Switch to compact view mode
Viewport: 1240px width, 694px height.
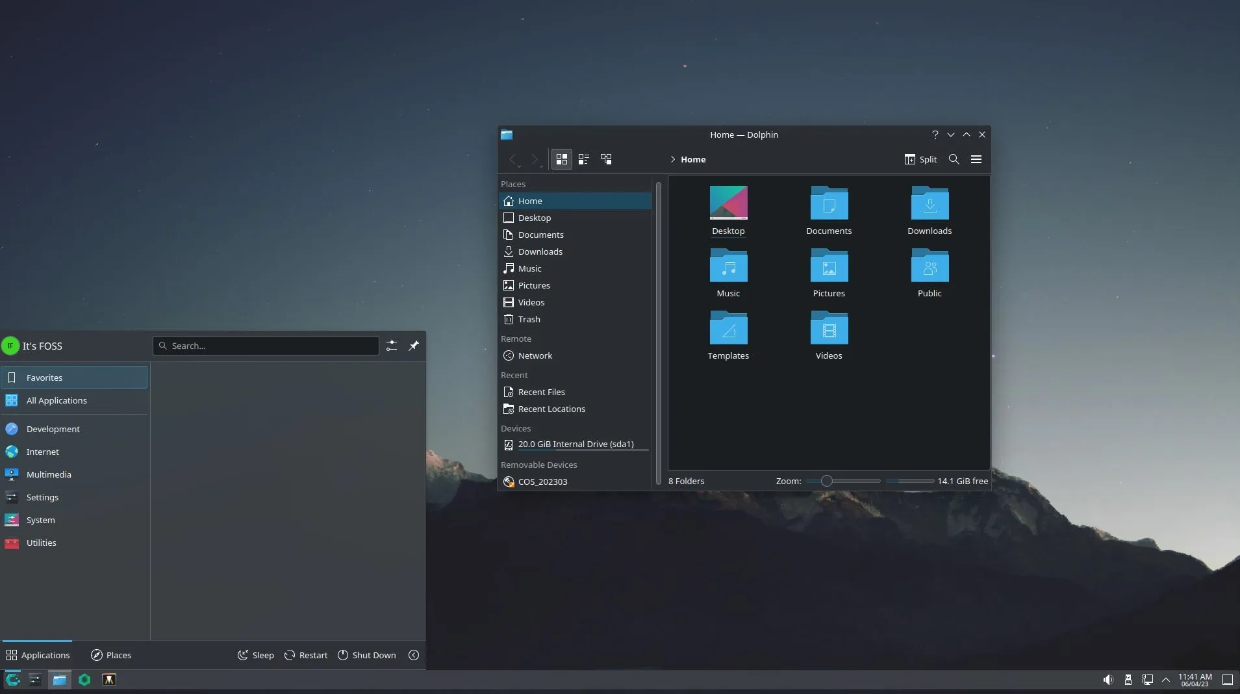click(584, 159)
